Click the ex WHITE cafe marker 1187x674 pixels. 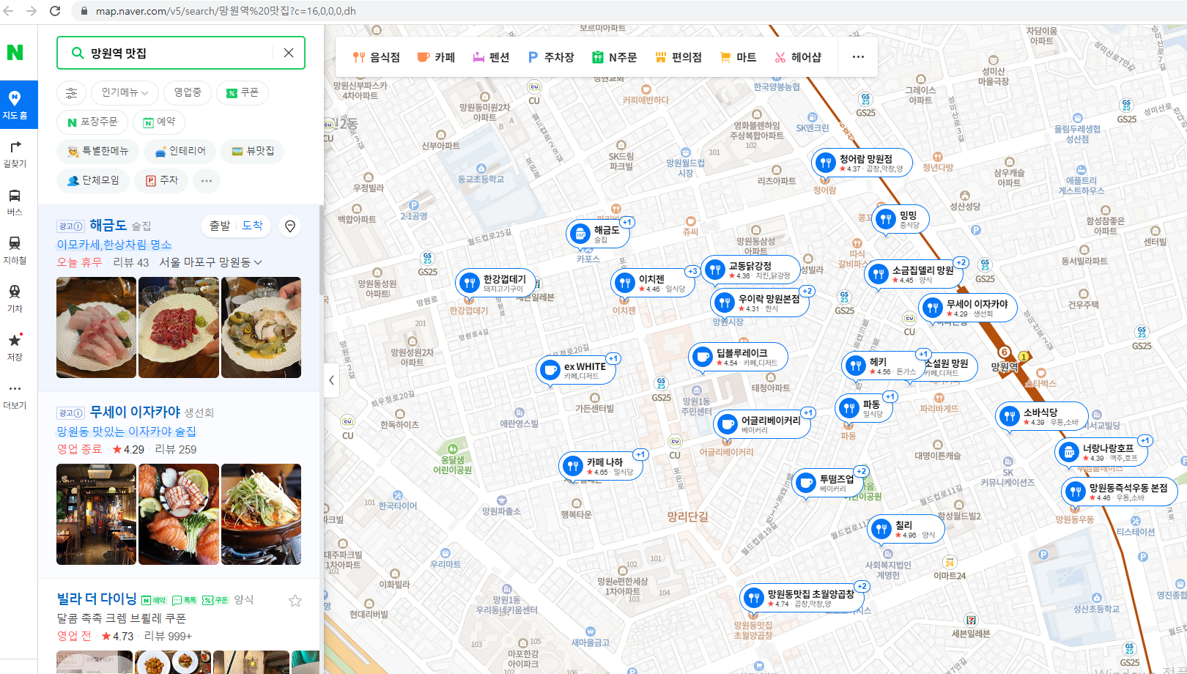pyautogui.click(x=576, y=370)
